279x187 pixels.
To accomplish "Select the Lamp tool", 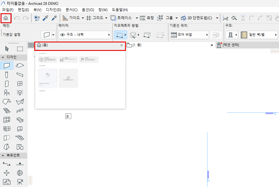I will [x=20, y=93].
